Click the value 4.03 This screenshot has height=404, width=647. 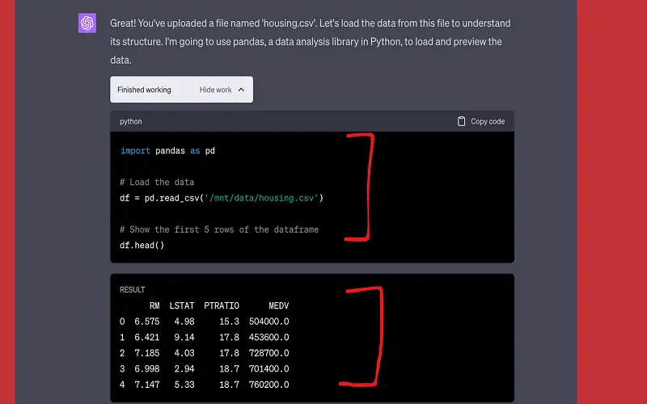[184, 353]
